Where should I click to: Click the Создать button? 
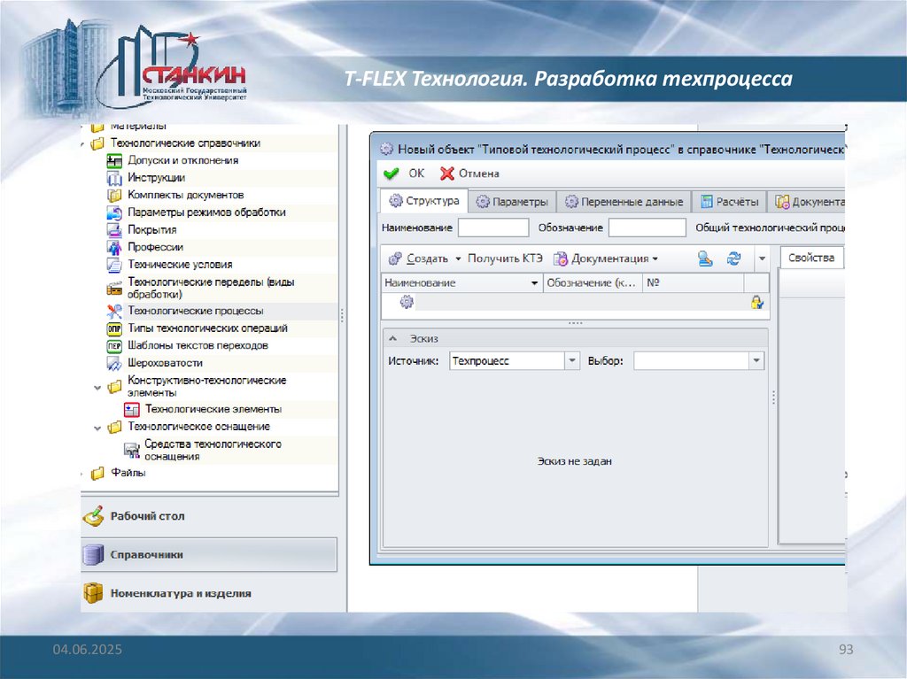point(420,258)
